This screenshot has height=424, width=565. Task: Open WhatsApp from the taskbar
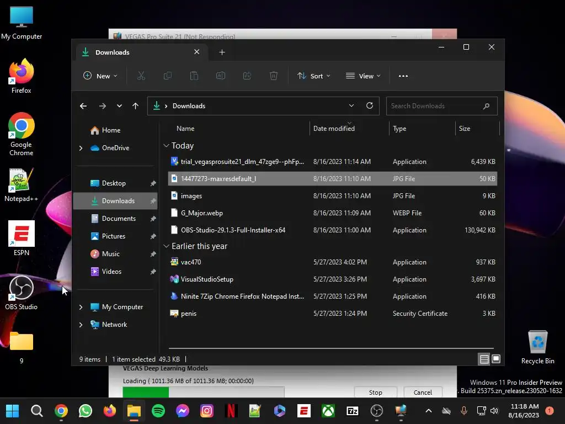point(86,411)
